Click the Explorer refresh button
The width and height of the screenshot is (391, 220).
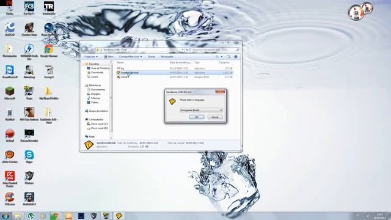(187, 50)
